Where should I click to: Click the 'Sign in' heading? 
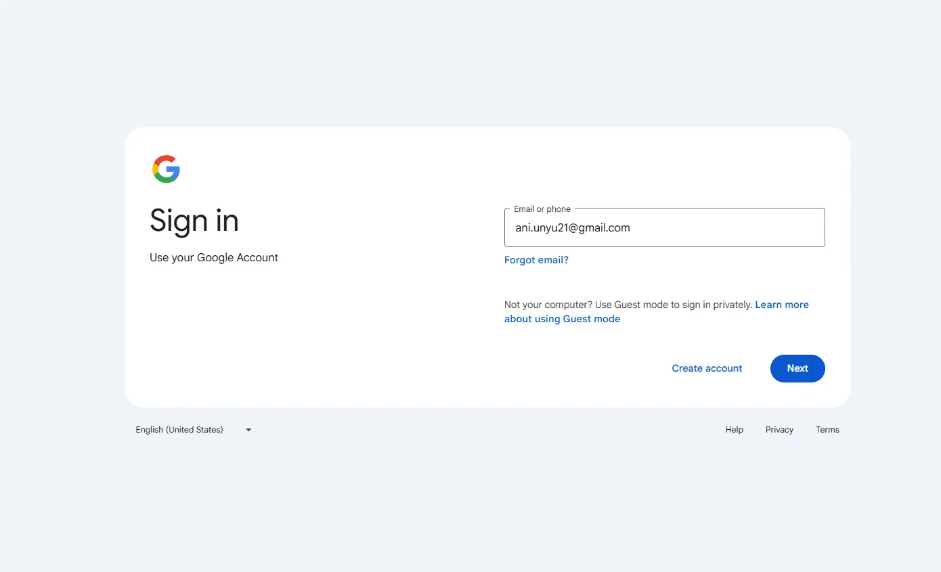[194, 221]
